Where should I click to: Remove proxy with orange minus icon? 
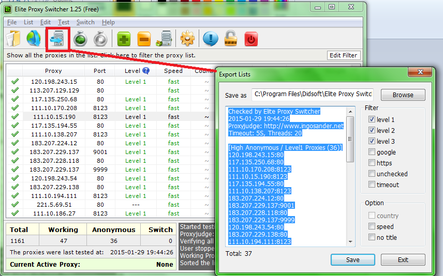[x=144, y=39]
